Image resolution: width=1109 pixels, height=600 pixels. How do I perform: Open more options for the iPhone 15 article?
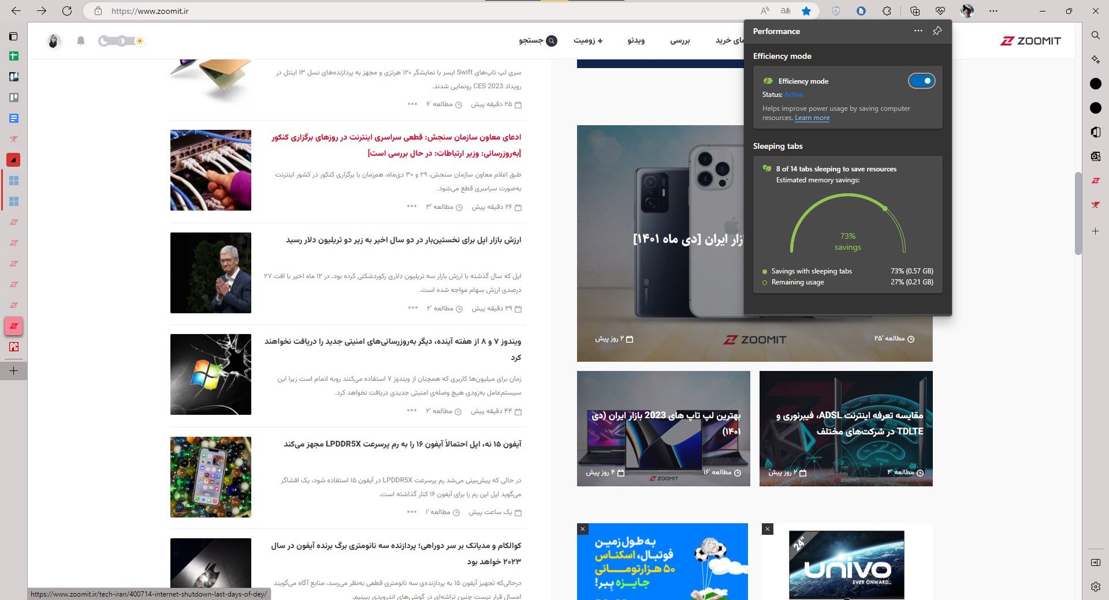[412, 512]
